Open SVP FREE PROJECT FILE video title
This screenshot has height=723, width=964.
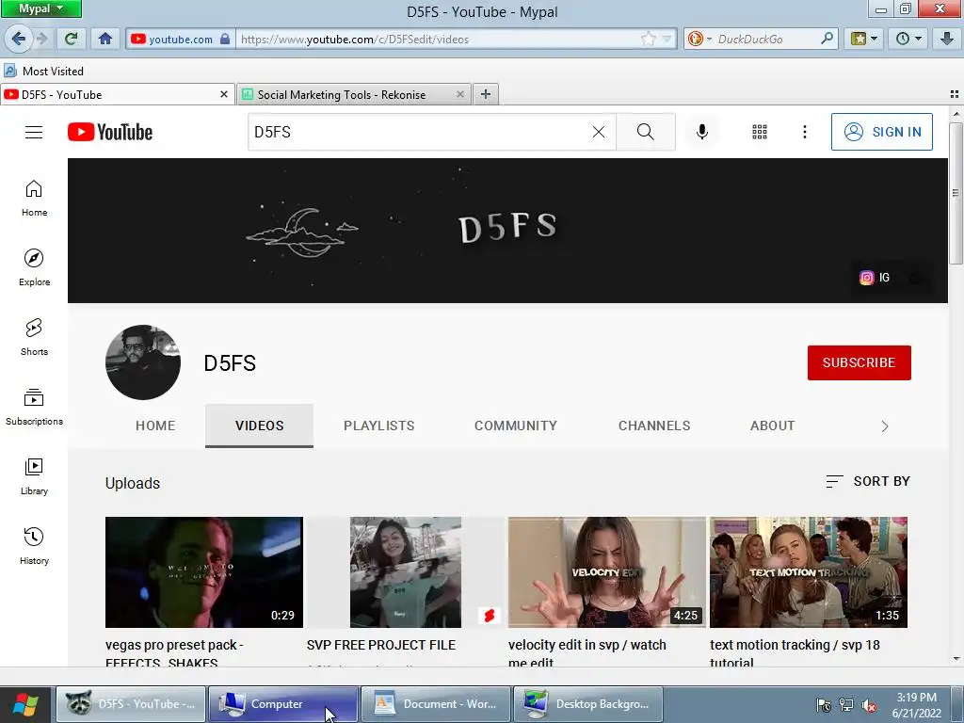381,645
